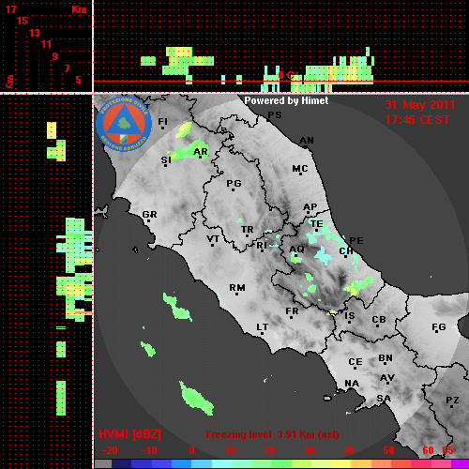The height and width of the screenshot is (469, 469).
Task: Select the FI city marker
Action: [162, 128]
